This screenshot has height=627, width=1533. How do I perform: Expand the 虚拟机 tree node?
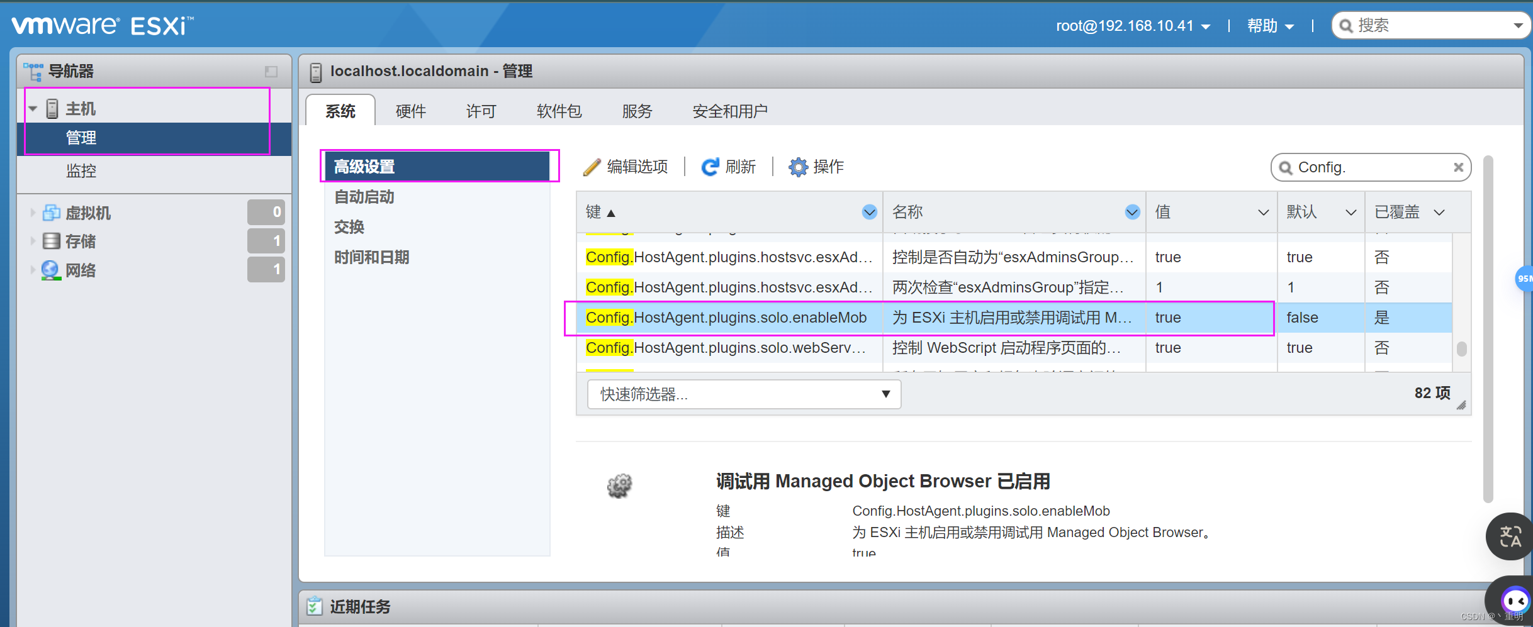[33, 213]
